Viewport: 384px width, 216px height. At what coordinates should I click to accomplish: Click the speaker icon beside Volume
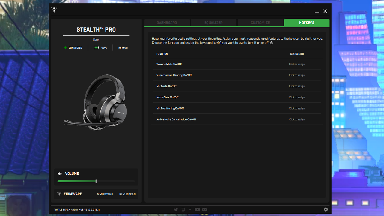click(60, 174)
